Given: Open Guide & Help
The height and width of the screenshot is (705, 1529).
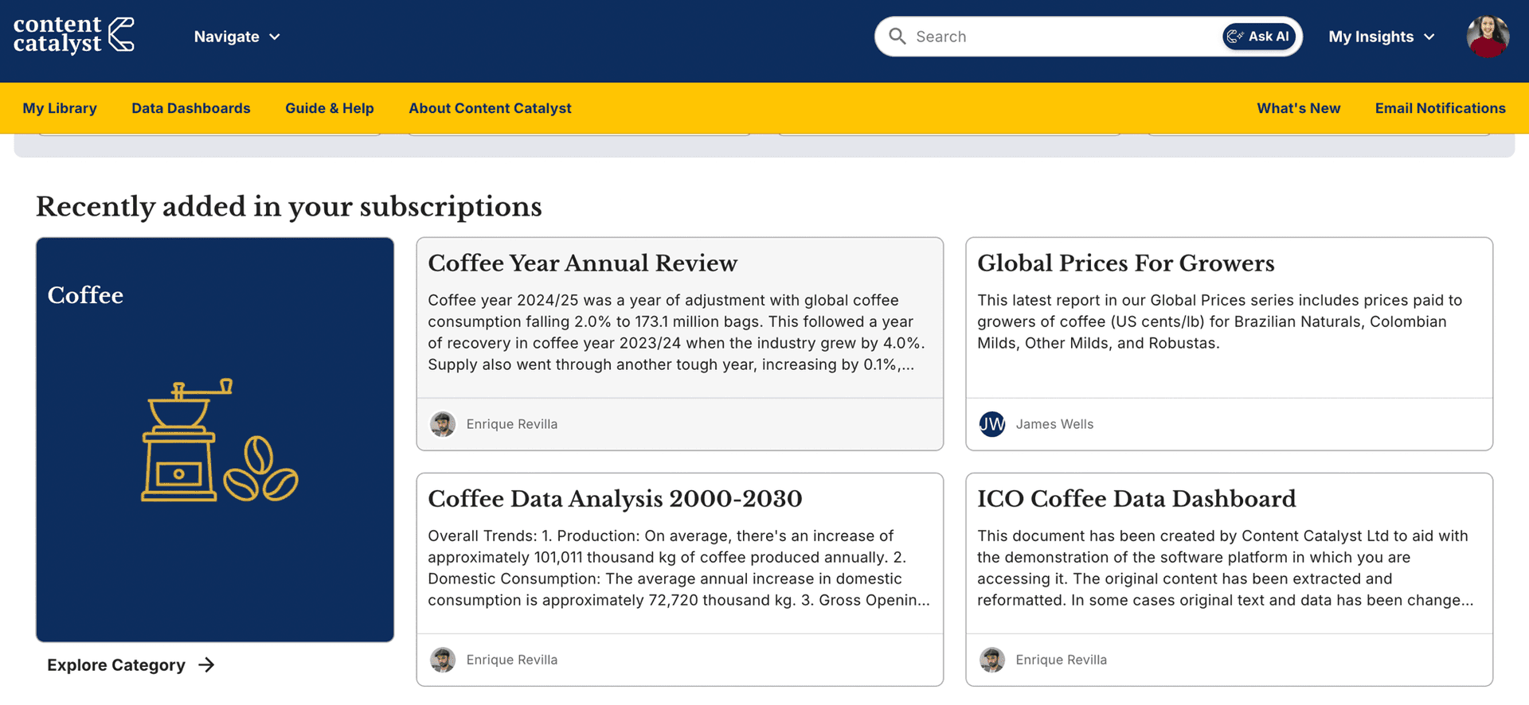Looking at the screenshot, I should coord(330,108).
